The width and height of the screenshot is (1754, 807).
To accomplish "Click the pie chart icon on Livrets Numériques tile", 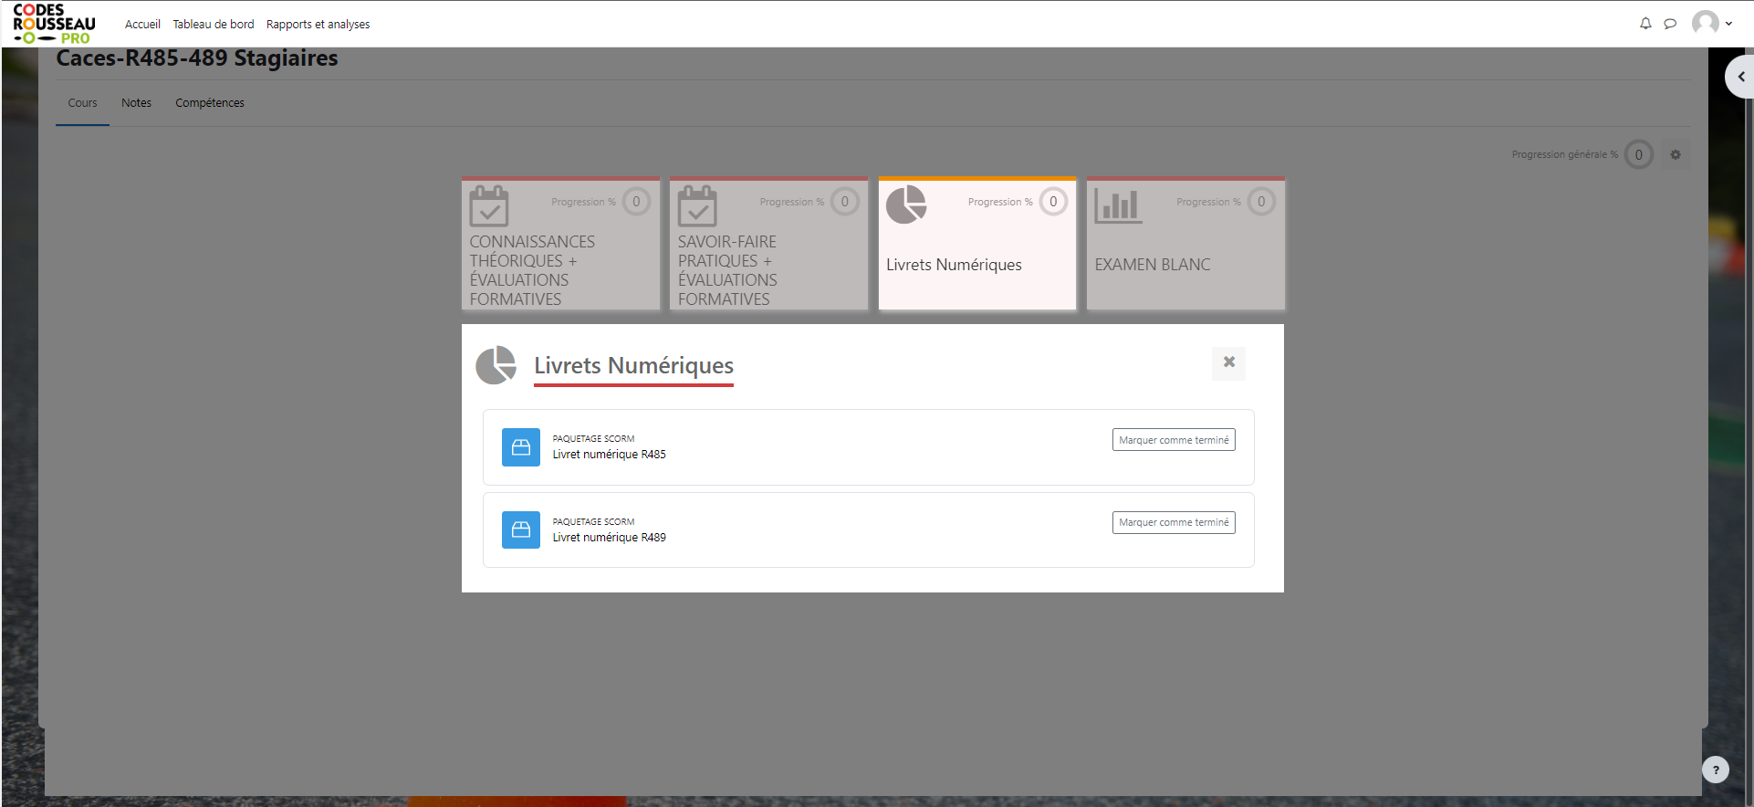I will [906, 204].
